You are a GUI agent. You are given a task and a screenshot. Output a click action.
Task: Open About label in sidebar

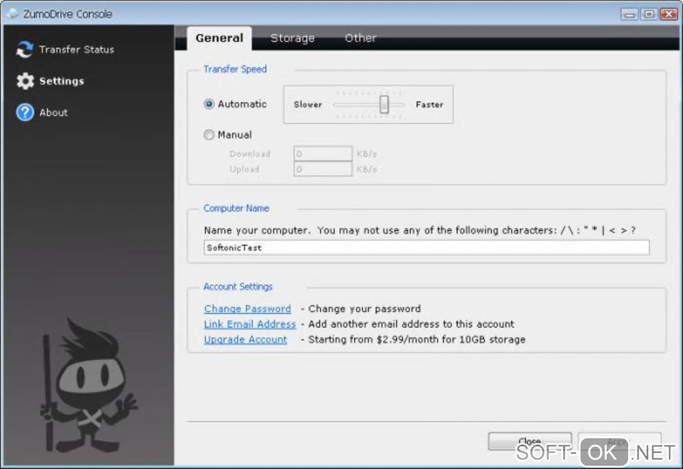54,112
